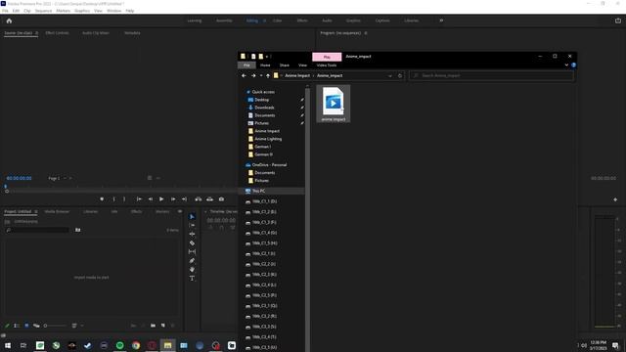Open the Sequence menu
Image resolution: width=626 pixels, height=352 pixels.
pyautogui.click(x=43, y=11)
